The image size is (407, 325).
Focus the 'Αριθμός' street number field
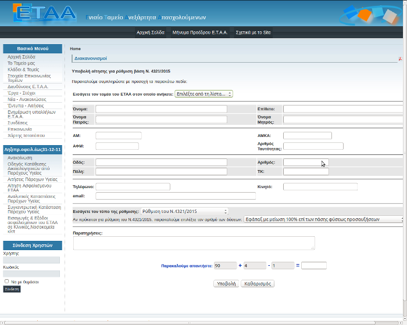click(x=306, y=162)
